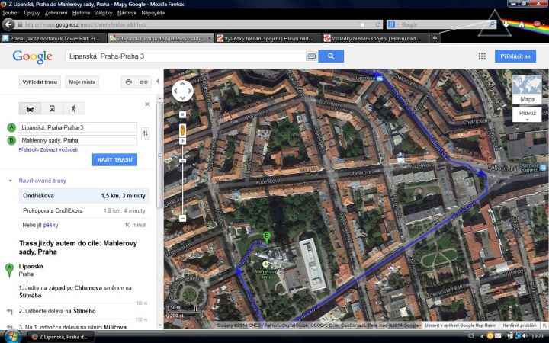Screen dimensions: 549x343
Task: Switch to first Výsledky hledání spojení tab
Action: [x=268, y=38]
